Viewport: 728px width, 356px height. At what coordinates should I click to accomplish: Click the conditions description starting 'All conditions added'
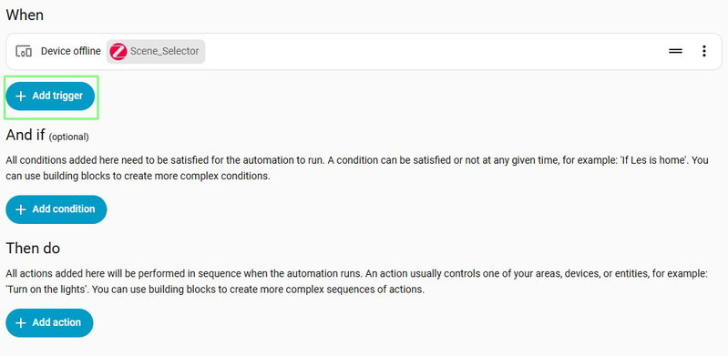click(357, 168)
